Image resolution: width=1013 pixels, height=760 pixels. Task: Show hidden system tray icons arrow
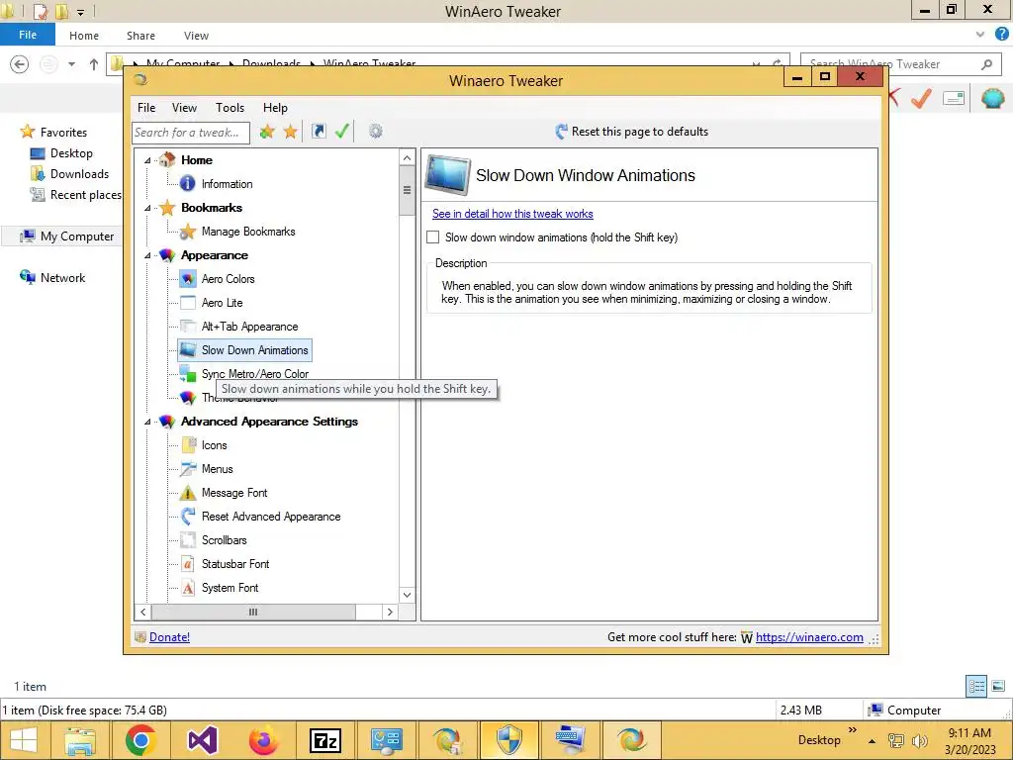point(873,741)
